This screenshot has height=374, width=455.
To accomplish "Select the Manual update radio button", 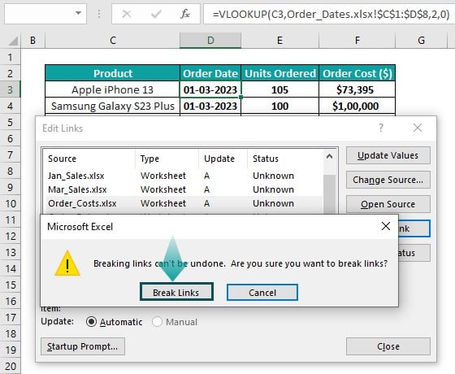I will pos(157,322).
